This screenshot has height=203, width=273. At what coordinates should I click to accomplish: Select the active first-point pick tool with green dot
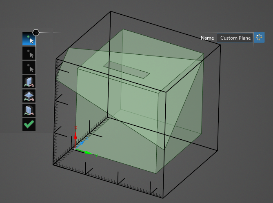29,39
